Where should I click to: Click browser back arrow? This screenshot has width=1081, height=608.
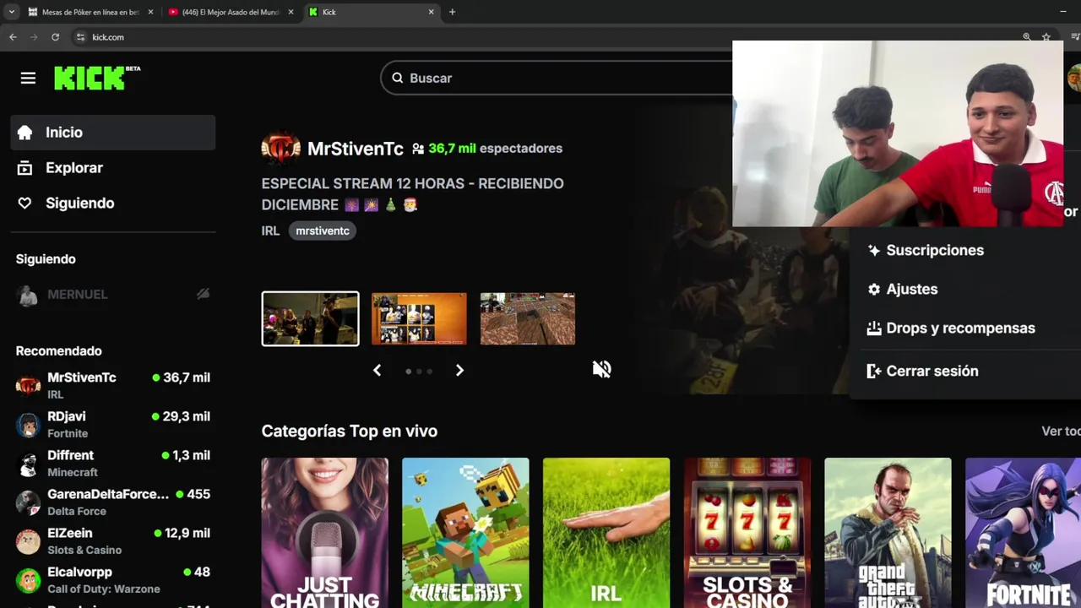click(13, 37)
